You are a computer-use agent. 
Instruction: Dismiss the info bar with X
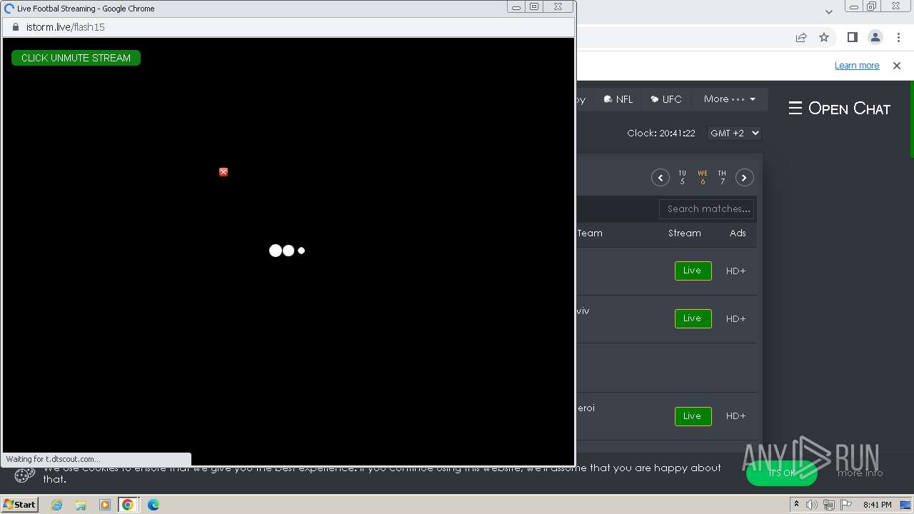pos(897,66)
